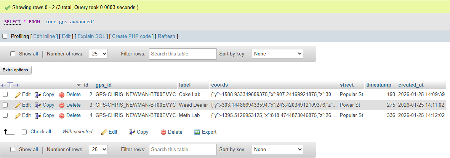This screenshot has width=450, height=158.
Task: Sort by the label column header
Action: [x=185, y=85]
